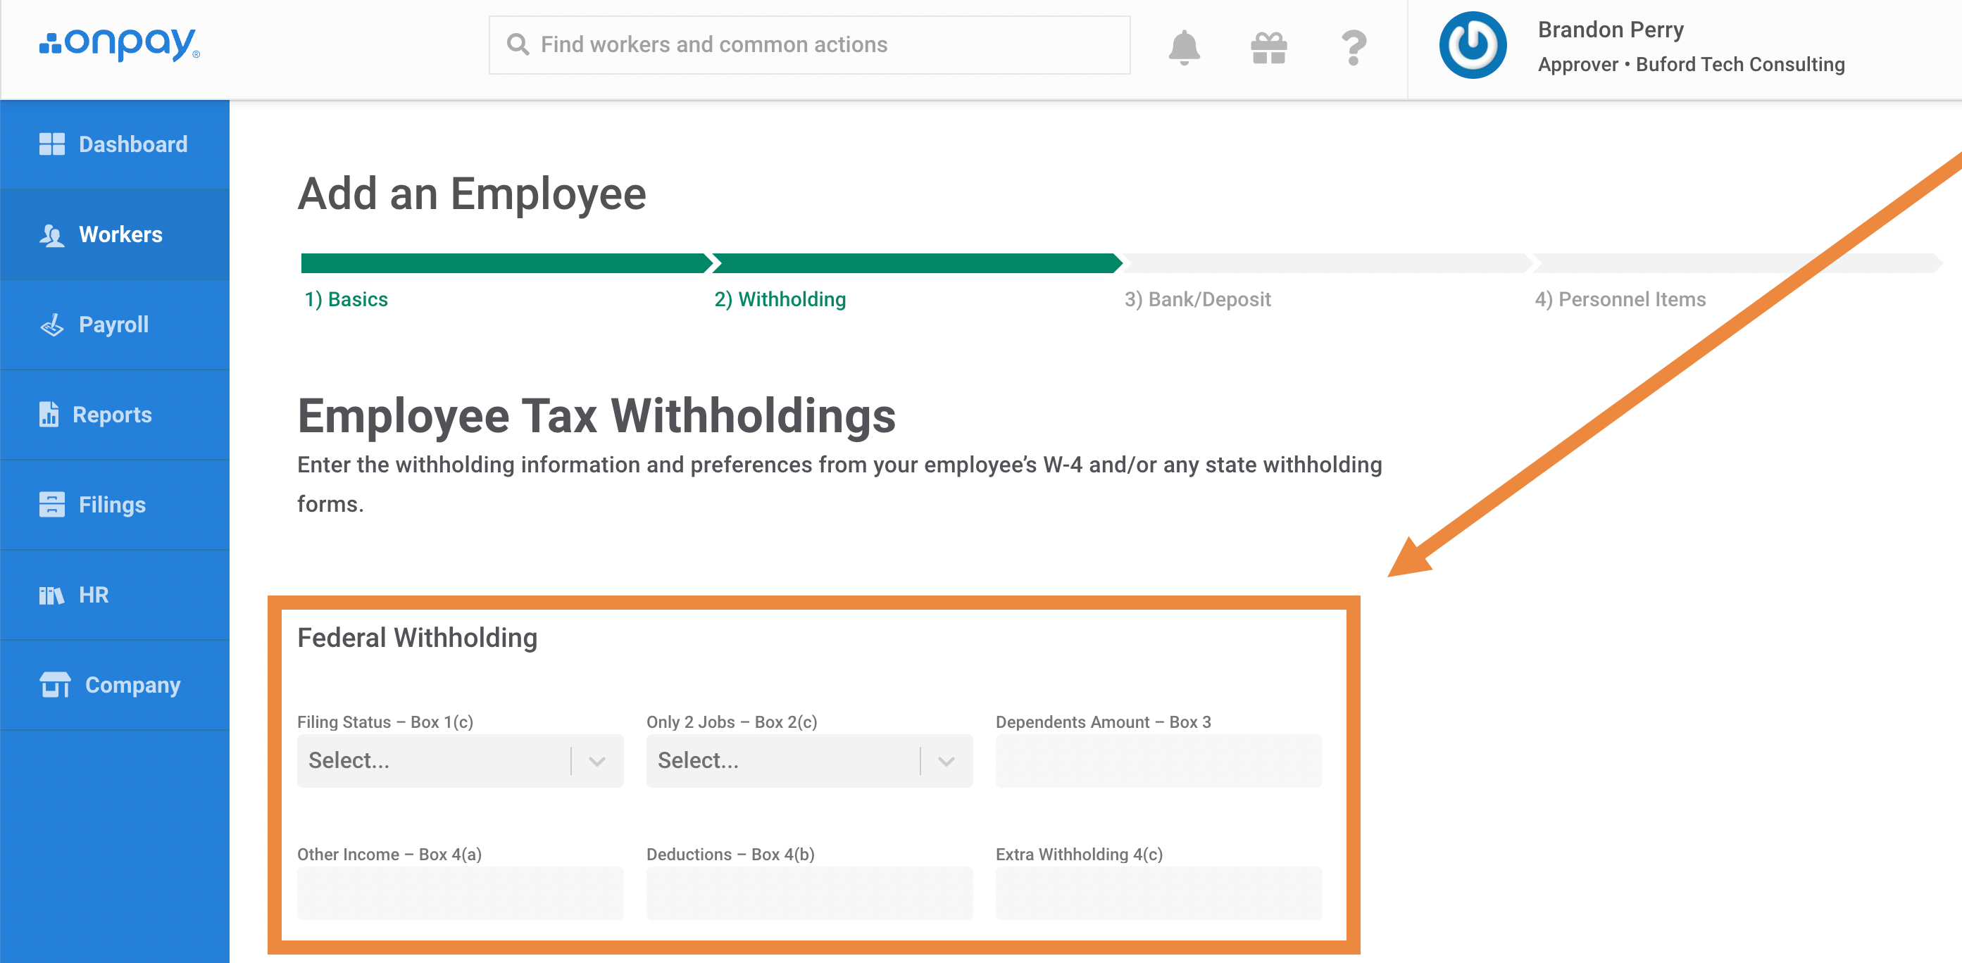Click Brandon Perry's profile avatar
The image size is (1962, 963).
click(x=1472, y=45)
